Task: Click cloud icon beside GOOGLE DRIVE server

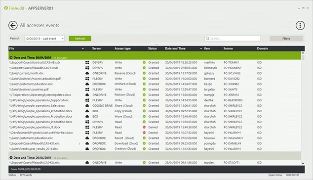Action: pos(87,106)
